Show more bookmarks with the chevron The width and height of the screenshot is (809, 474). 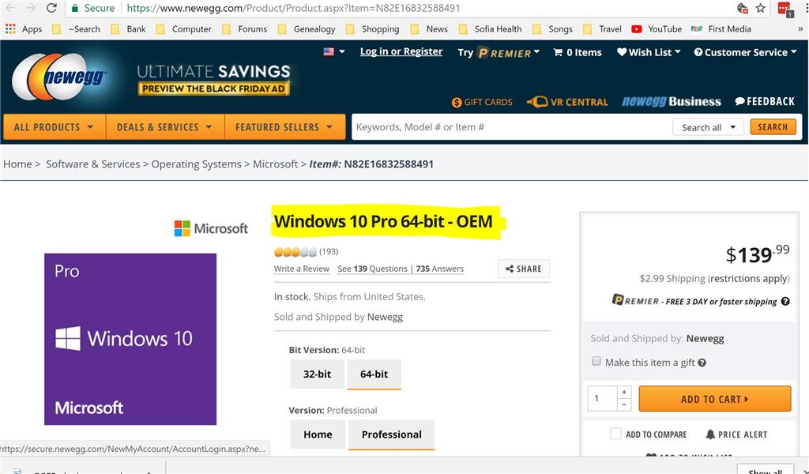point(800,29)
